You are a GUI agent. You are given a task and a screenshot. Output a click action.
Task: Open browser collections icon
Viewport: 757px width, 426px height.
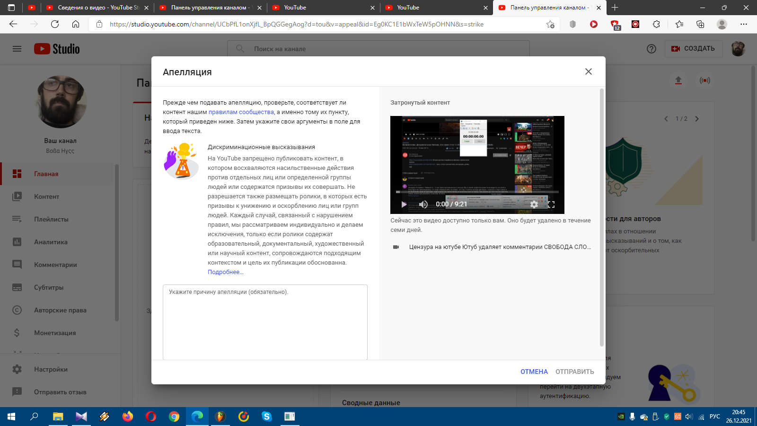[x=700, y=24]
